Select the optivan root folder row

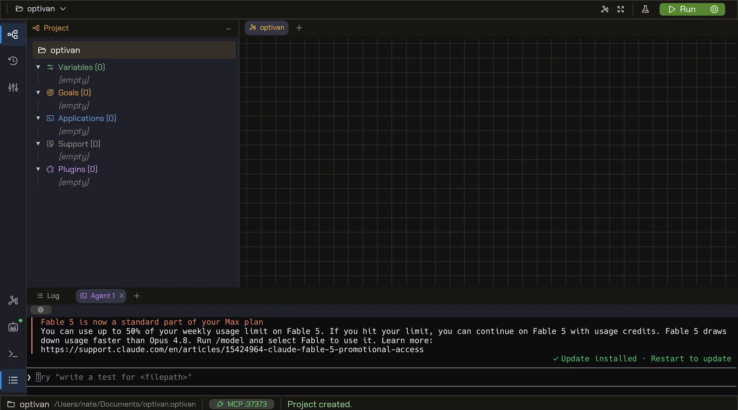134,50
